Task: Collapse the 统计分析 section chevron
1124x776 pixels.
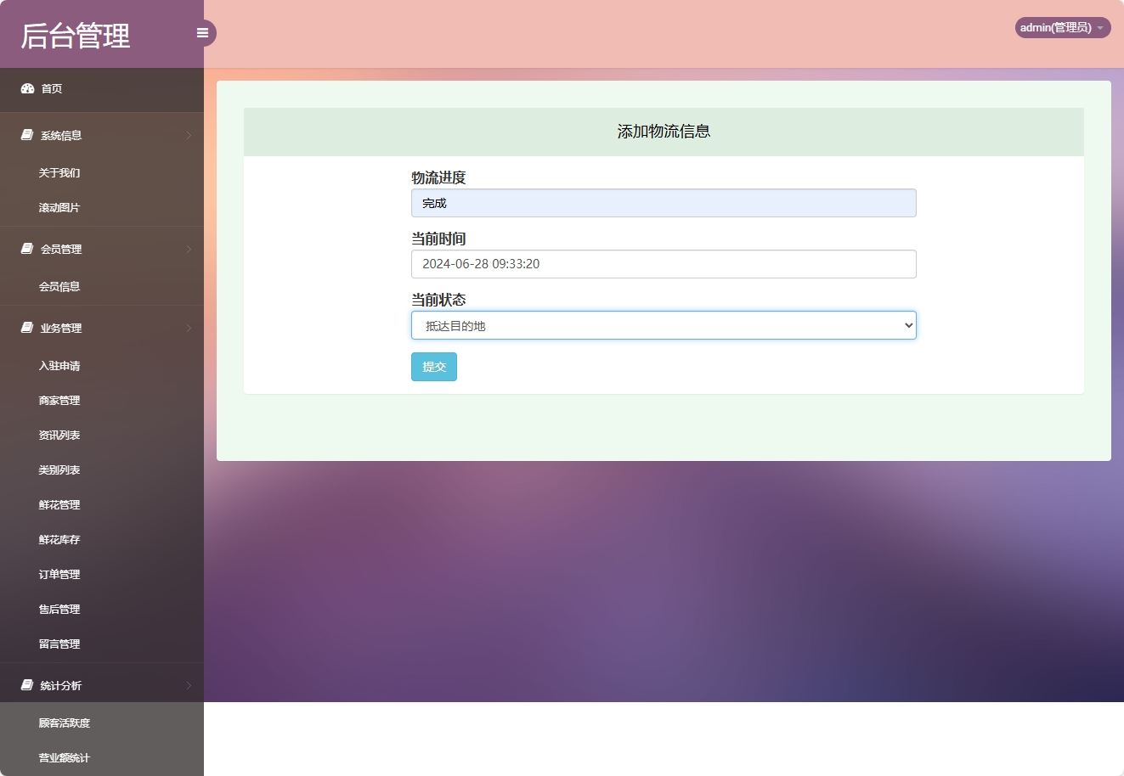Action: click(189, 685)
